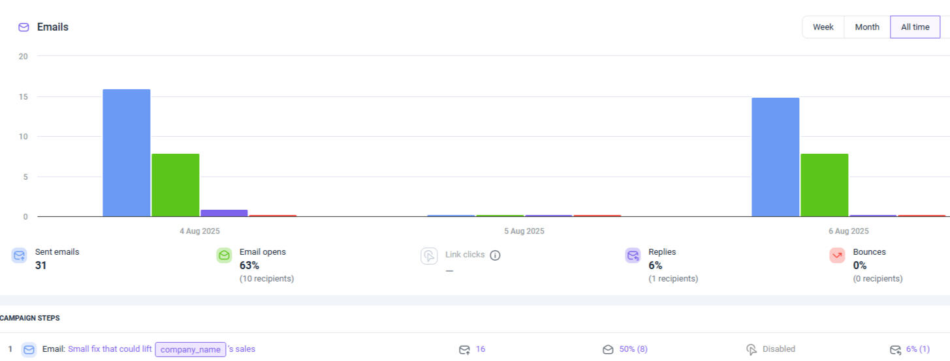Click the blue sent bar for 4 Aug 2025
Image resolution: width=950 pixels, height=361 pixels.
[127, 152]
